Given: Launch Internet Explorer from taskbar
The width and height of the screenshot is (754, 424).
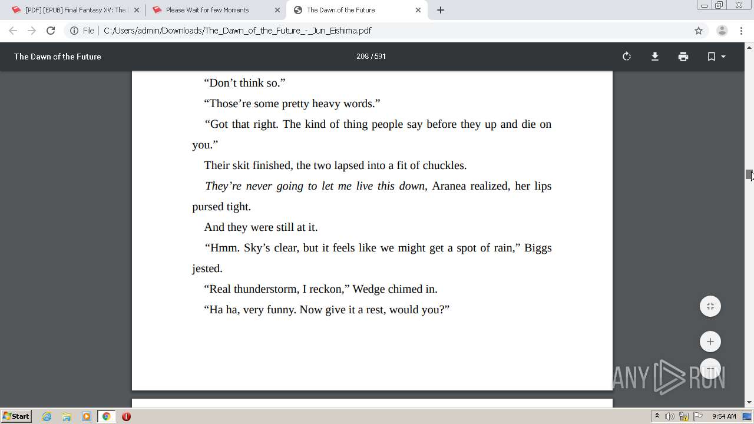Looking at the screenshot, I should point(47,416).
